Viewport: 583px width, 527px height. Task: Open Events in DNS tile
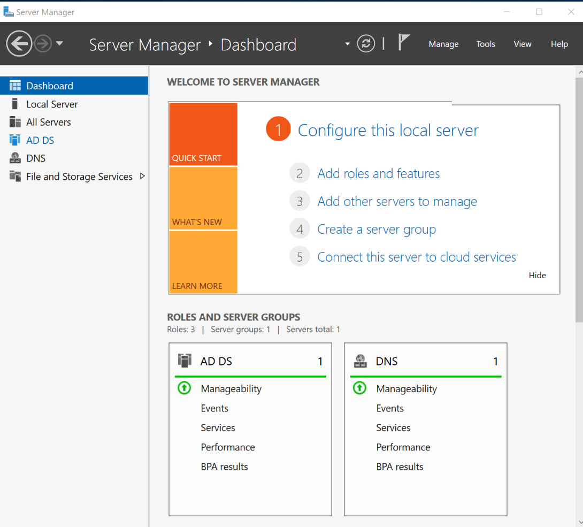point(390,408)
